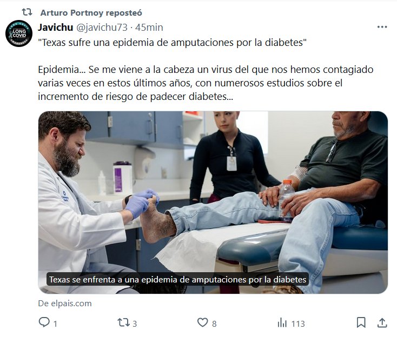
Task: Follow the 'De elpais.com' source link
Action: [65, 304]
